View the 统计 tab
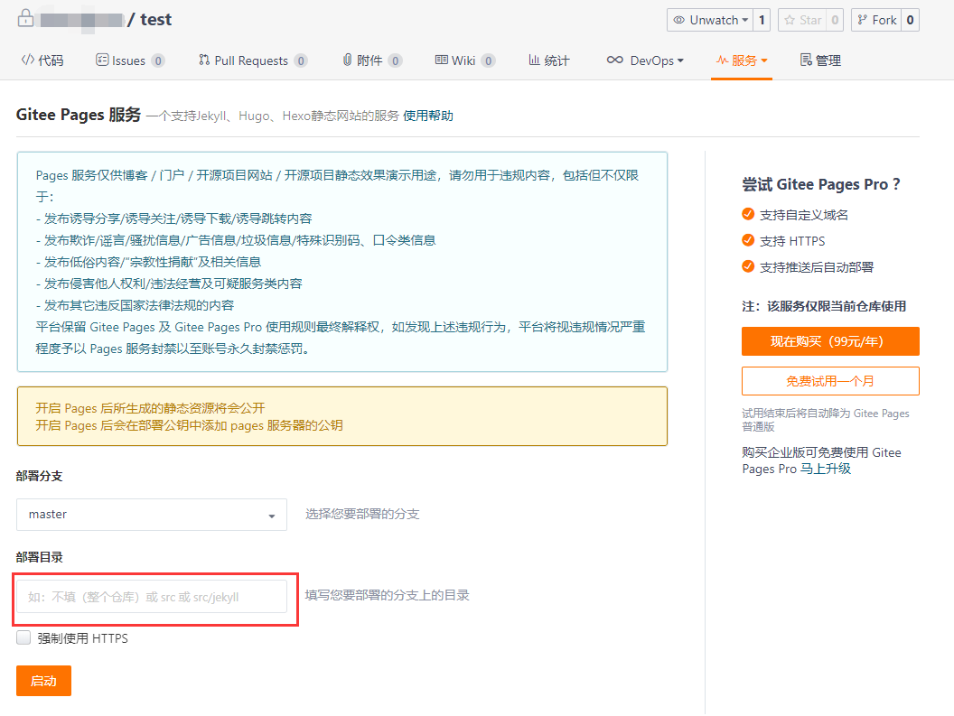 [549, 60]
